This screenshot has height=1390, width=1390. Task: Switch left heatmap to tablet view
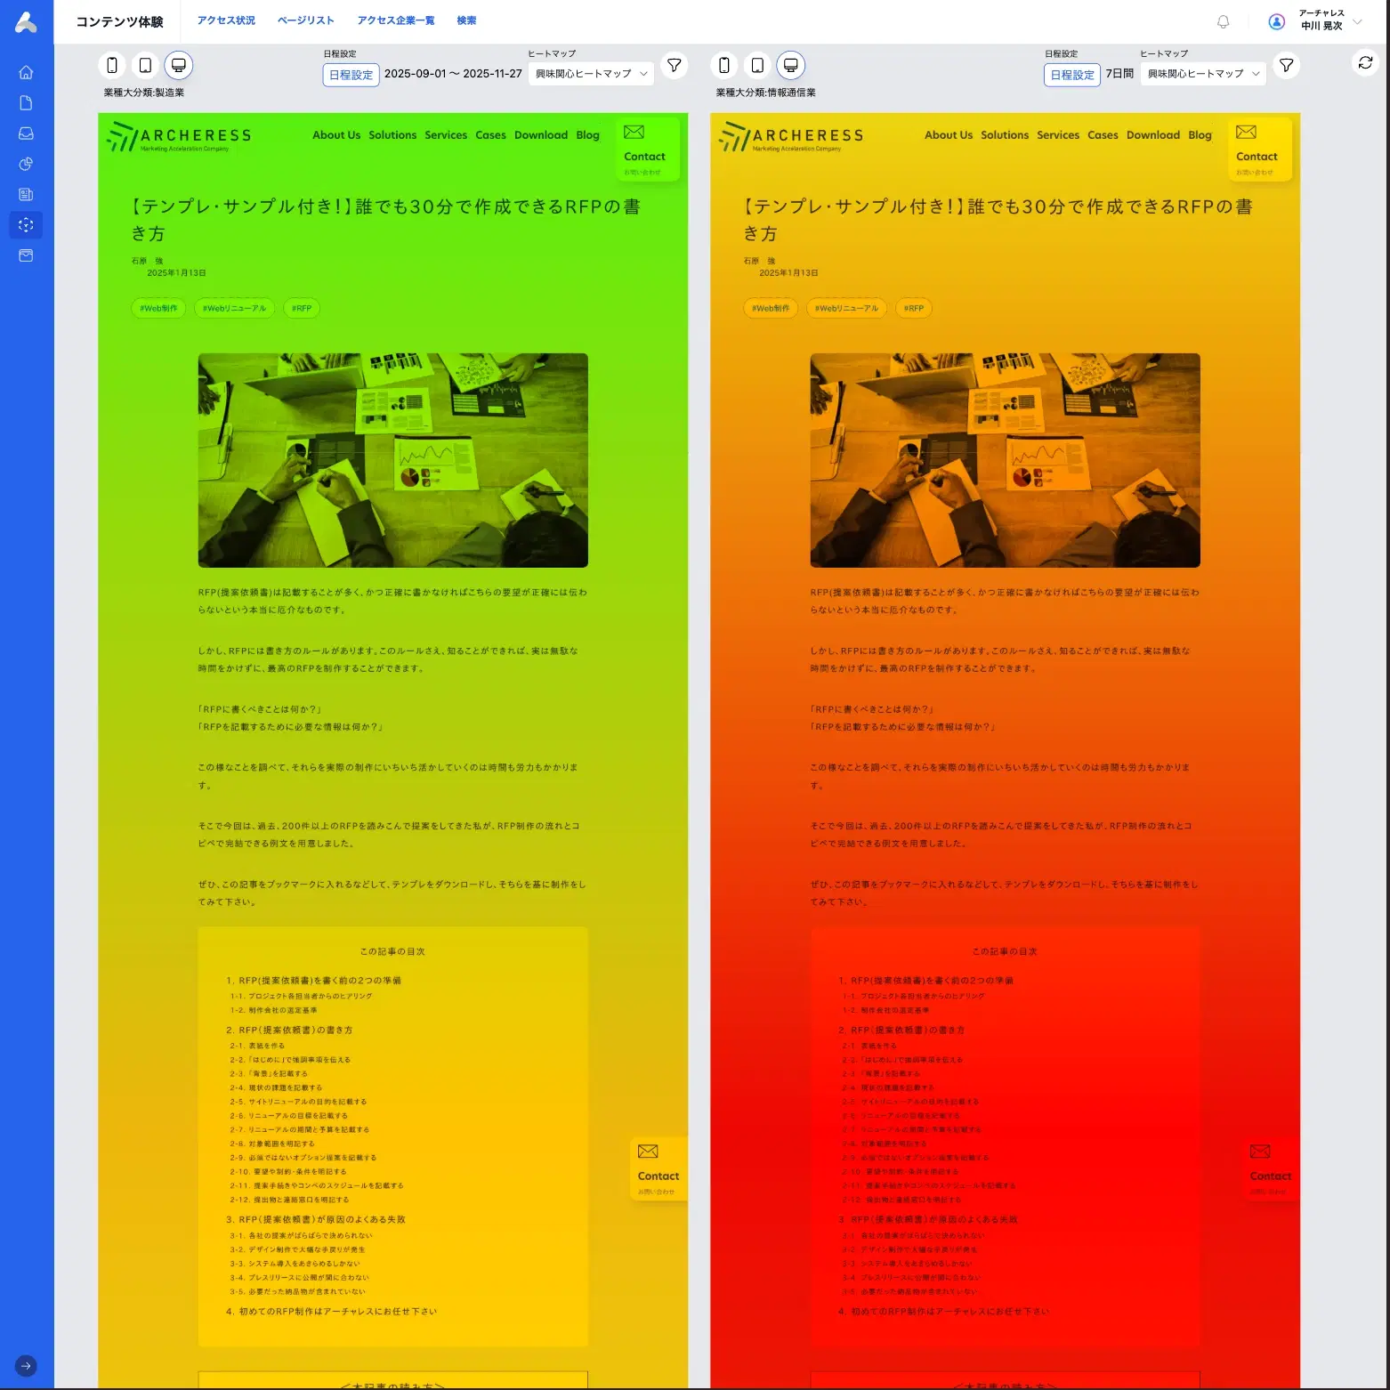[145, 65]
